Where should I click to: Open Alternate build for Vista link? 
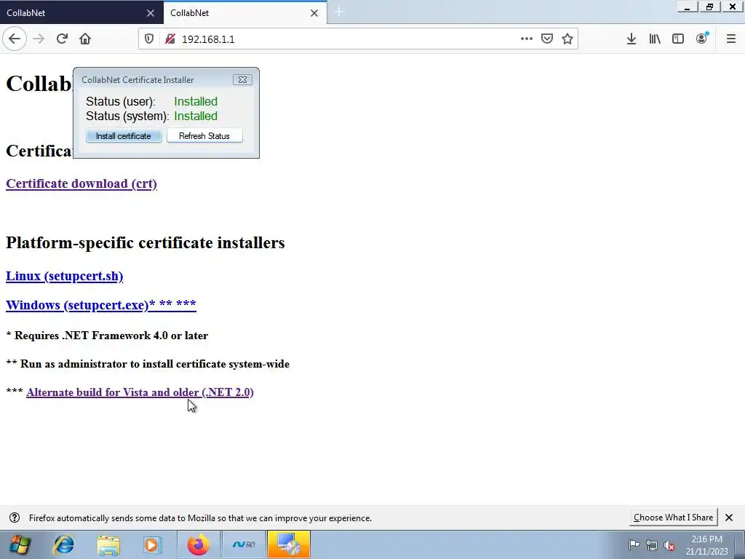point(140,392)
